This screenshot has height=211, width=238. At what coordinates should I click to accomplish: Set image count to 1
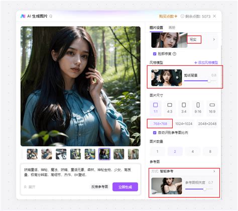pyautogui.click(x=157, y=151)
